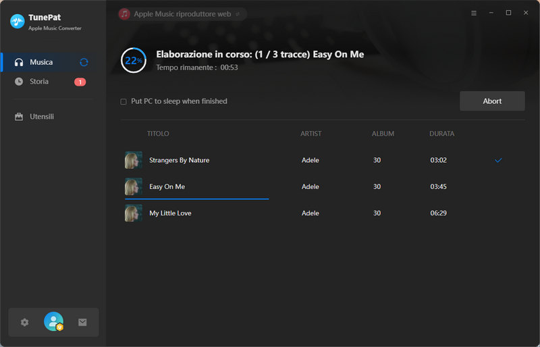The height and width of the screenshot is (347, 540).
Task: Click the toolbox icon next to Utensili
Action: [19, 117]
